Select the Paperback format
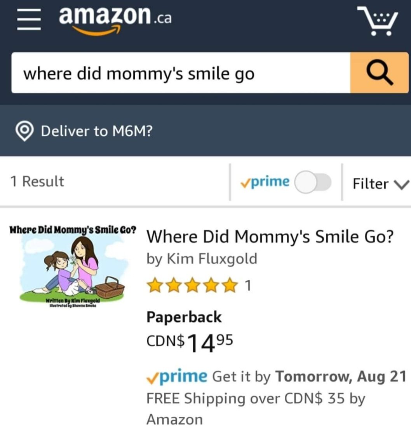The height and width of the screenshot is (440, 411). tap(183, 317)
